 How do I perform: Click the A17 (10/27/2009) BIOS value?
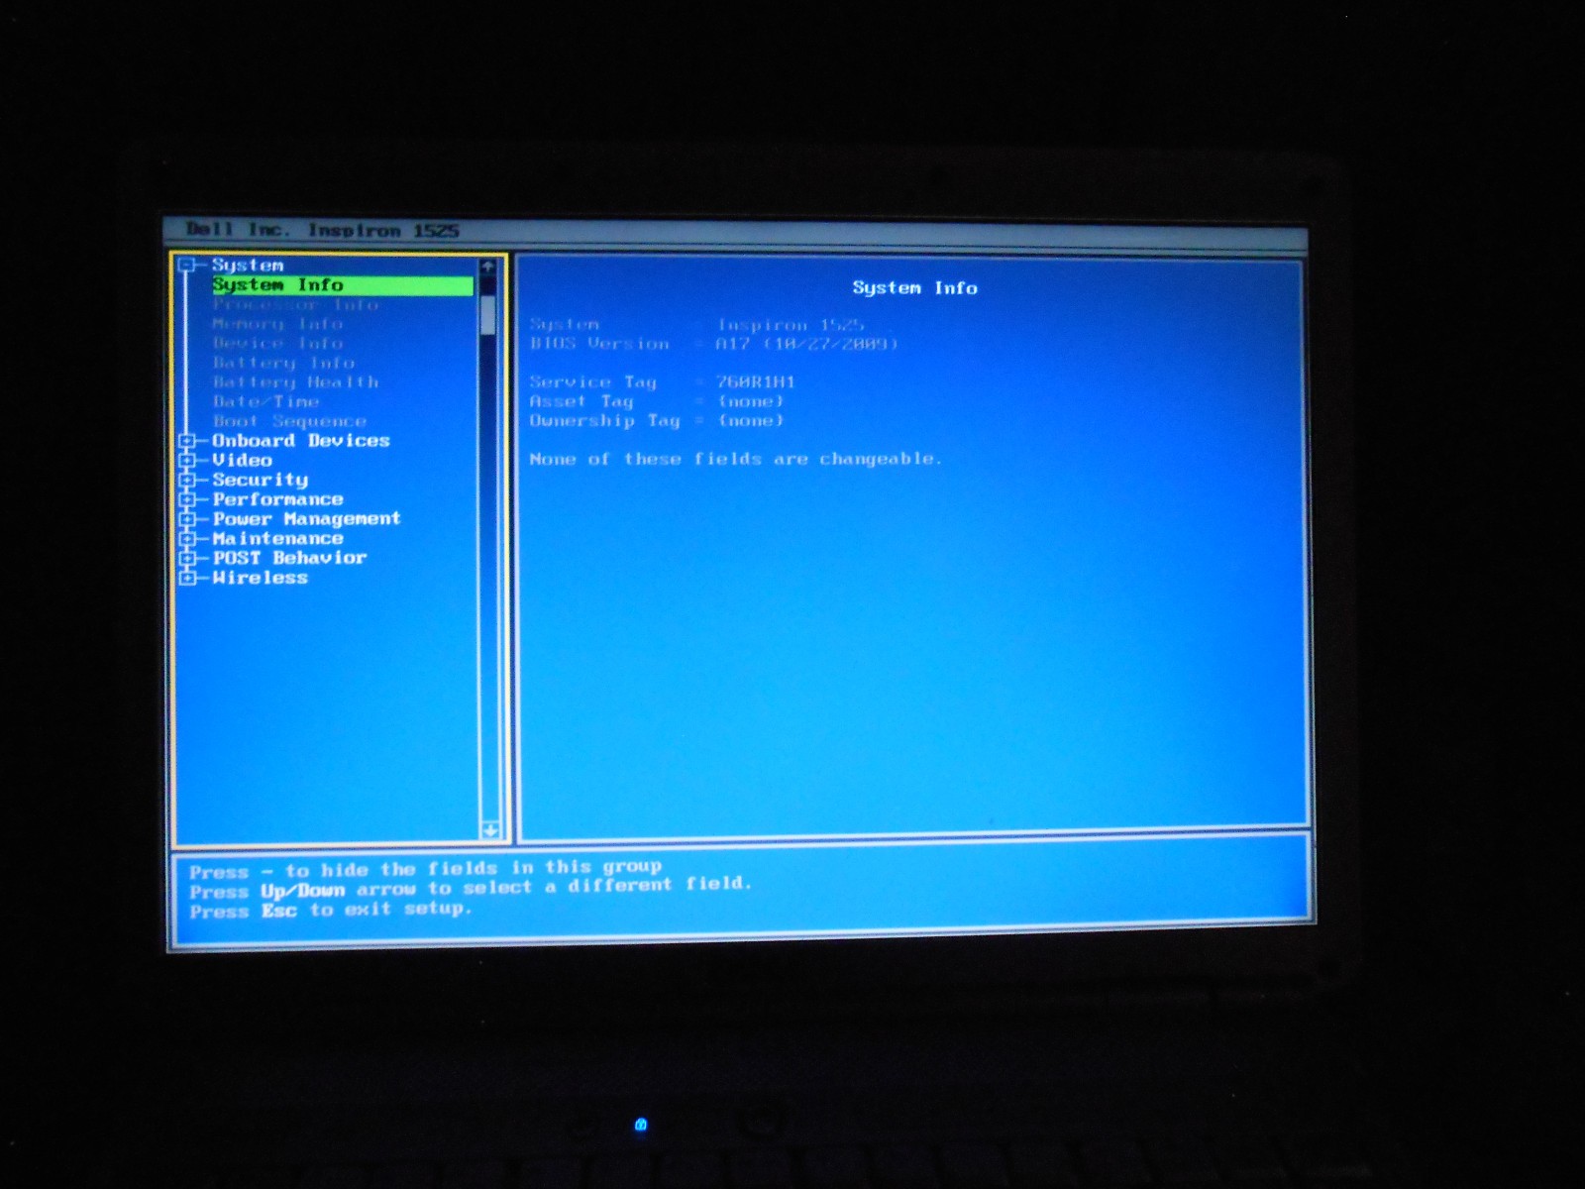pos(806,344)
